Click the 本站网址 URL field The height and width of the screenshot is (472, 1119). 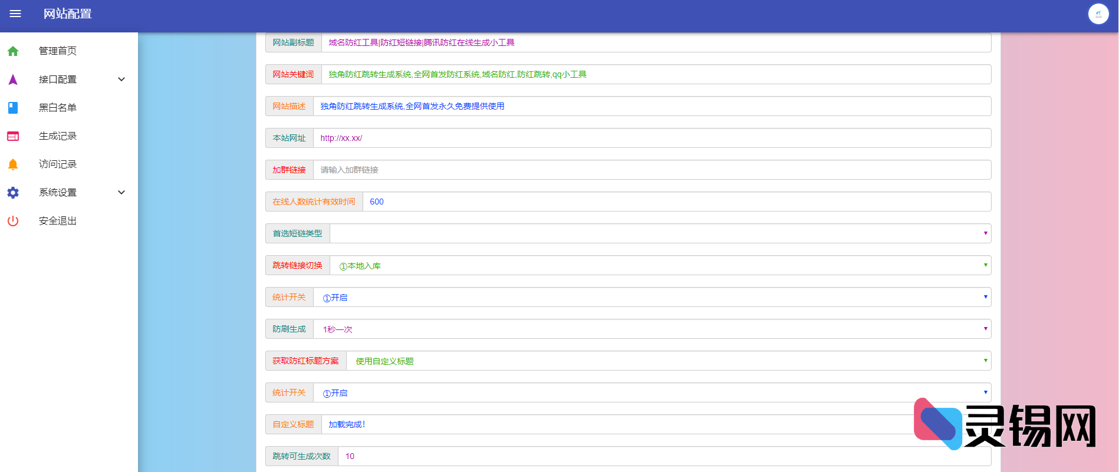[x=651, y=138]
